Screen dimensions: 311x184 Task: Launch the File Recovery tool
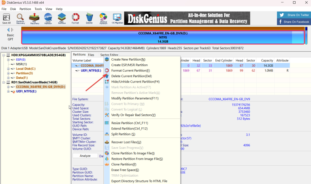[34, 19]
